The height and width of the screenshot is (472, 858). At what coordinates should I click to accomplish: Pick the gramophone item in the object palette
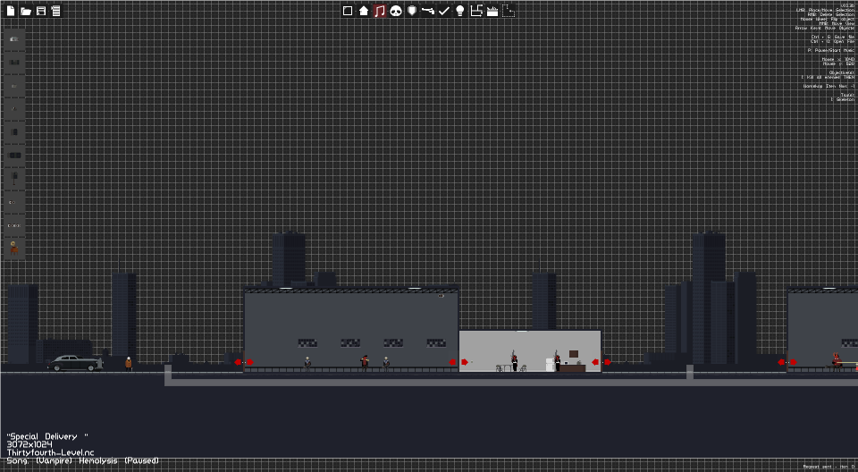pyautogui.click(x=14, y=248)
